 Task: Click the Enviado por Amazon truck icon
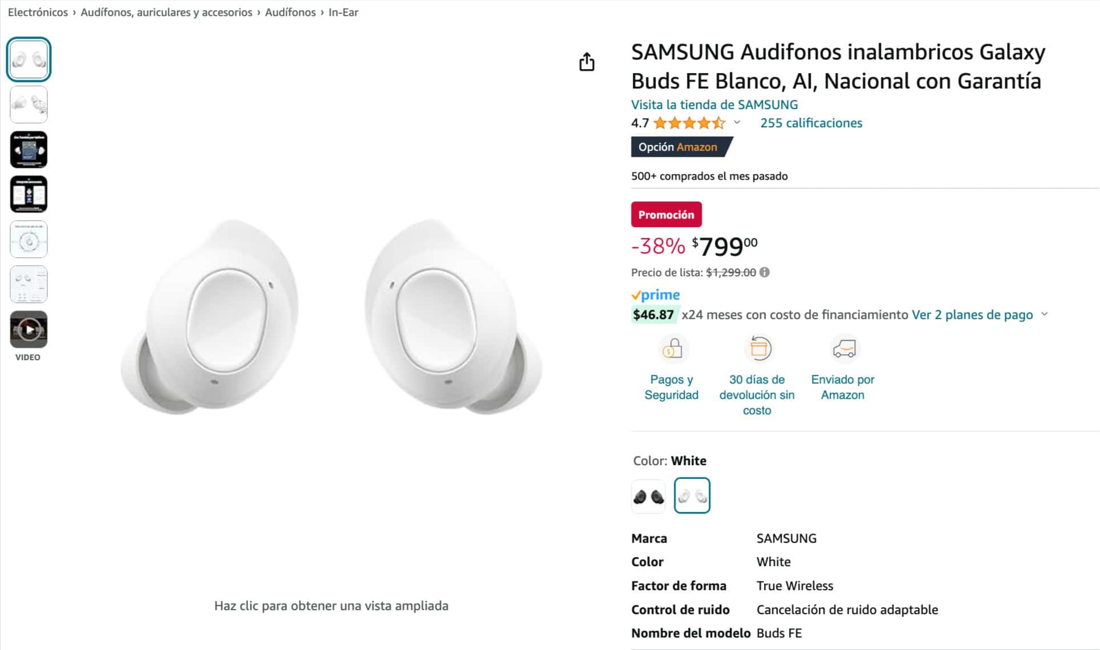[844, 349]
